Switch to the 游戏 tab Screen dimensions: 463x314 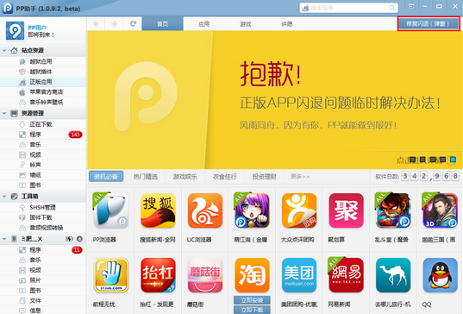click(x=246, y=24)
